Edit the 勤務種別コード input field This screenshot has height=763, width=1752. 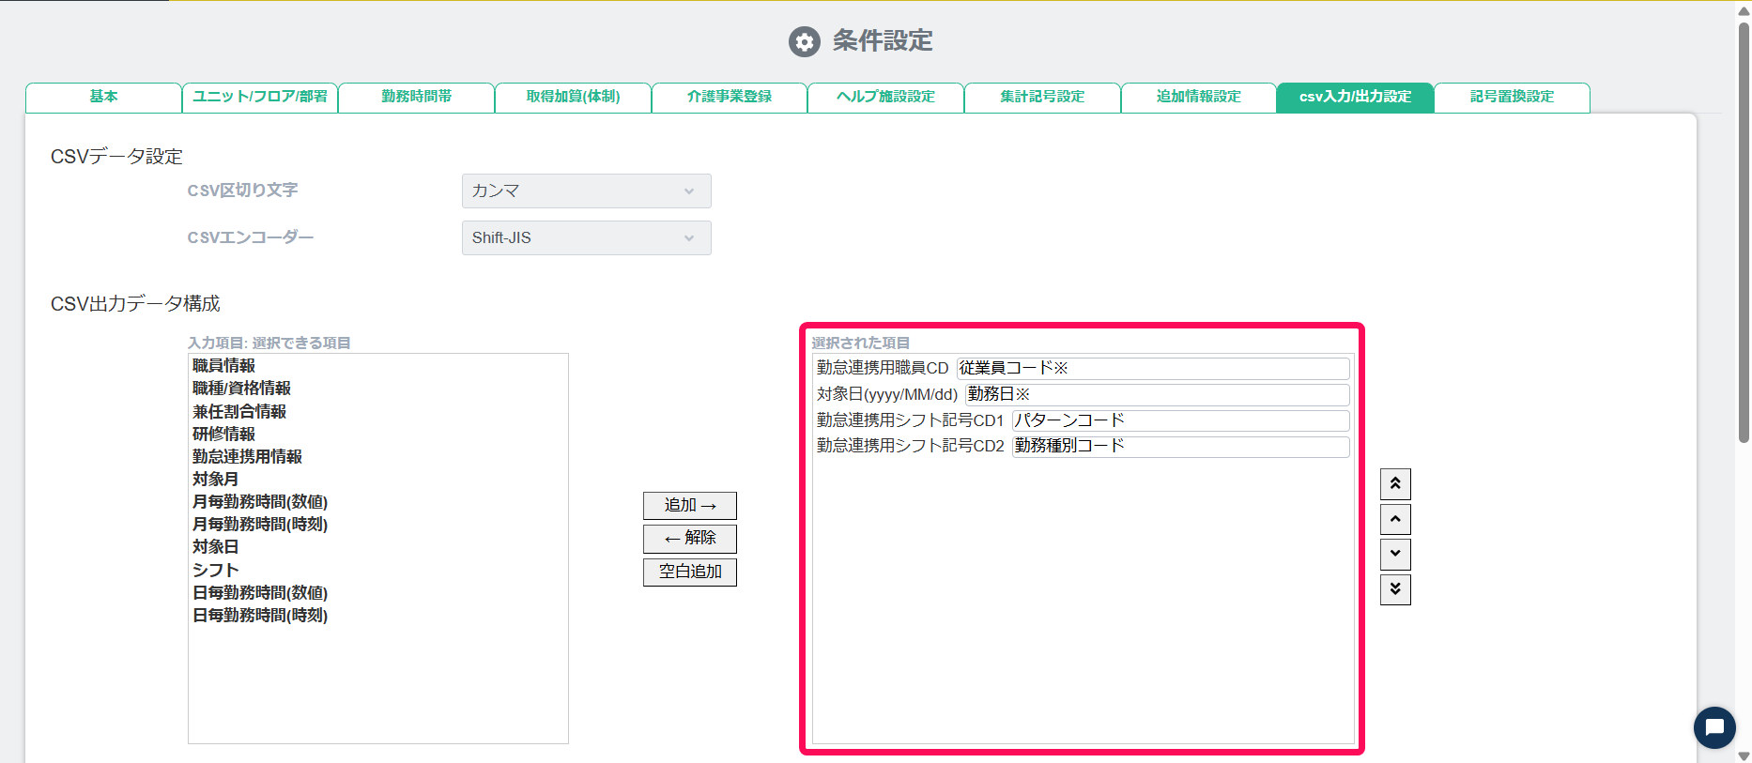point(1181,447)
